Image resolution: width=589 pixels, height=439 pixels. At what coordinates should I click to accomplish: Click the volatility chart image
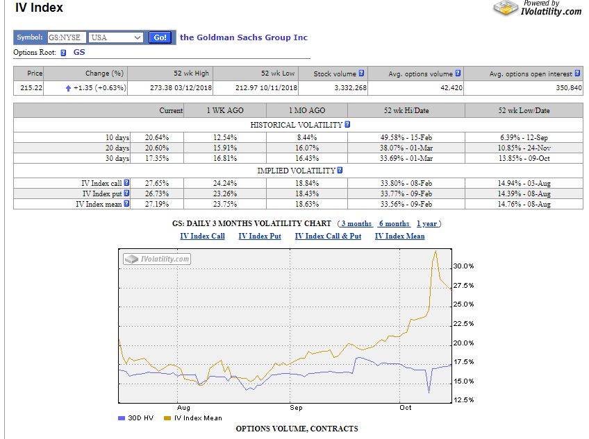[285, 326]
